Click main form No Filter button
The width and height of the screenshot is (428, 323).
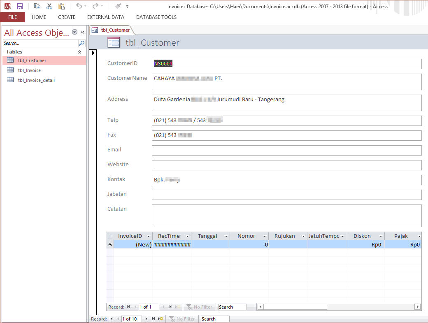(x=182, y=318)
